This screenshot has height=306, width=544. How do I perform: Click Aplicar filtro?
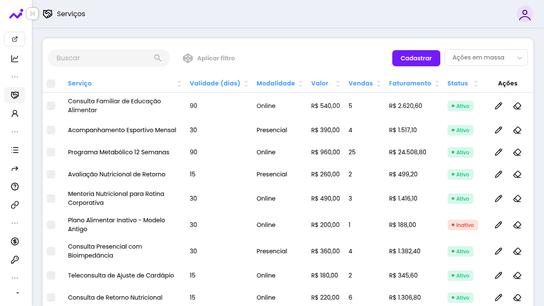pos(209,58)
